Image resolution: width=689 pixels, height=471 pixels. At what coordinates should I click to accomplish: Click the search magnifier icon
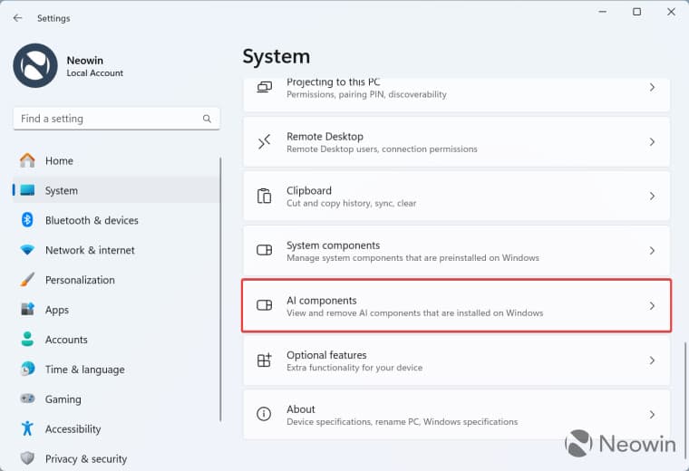click(x=207, y=119)
